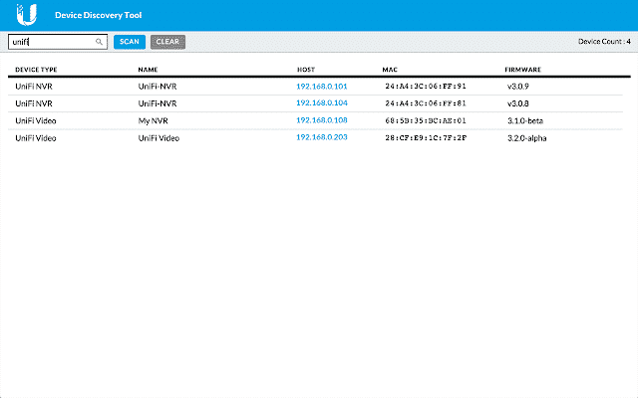
Task: Click the Device Count label
Action: click(x=604, y=42)
